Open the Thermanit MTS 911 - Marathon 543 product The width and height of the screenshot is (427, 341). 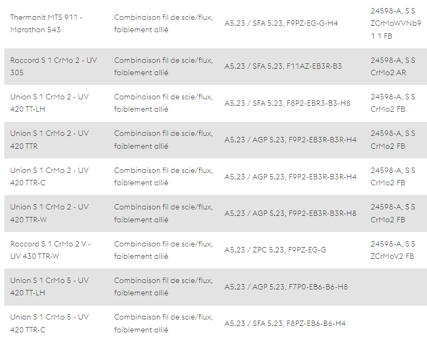point(46,24)
